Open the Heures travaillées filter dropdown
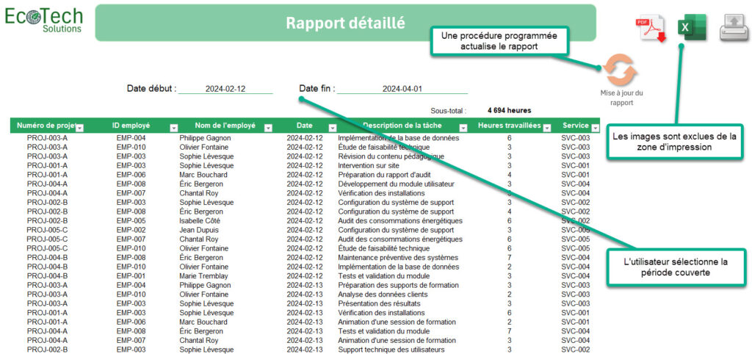The image size is (752, 354). (546, 127)
